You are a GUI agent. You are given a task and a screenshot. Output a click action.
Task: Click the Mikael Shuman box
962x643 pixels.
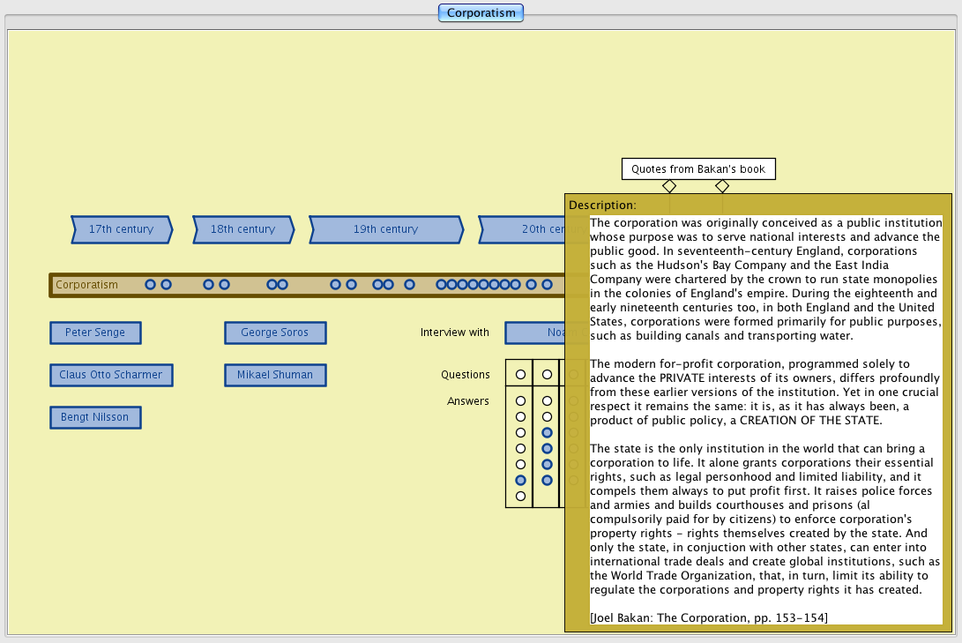coord(275,375)
